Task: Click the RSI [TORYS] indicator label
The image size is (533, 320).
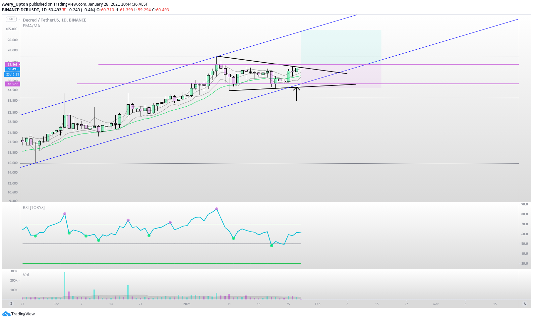Action: click(34, 208)
